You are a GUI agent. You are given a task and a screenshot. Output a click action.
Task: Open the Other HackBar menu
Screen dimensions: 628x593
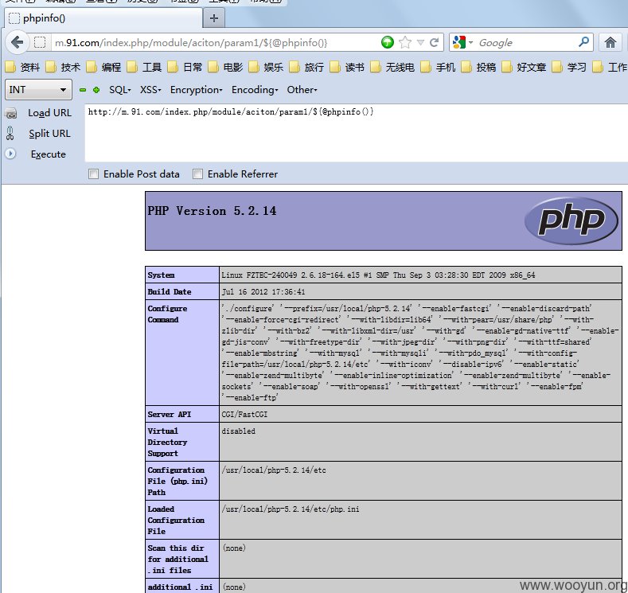[x=302, y=90]
